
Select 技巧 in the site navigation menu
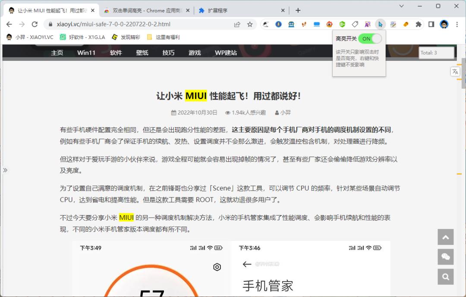(168, 53)
